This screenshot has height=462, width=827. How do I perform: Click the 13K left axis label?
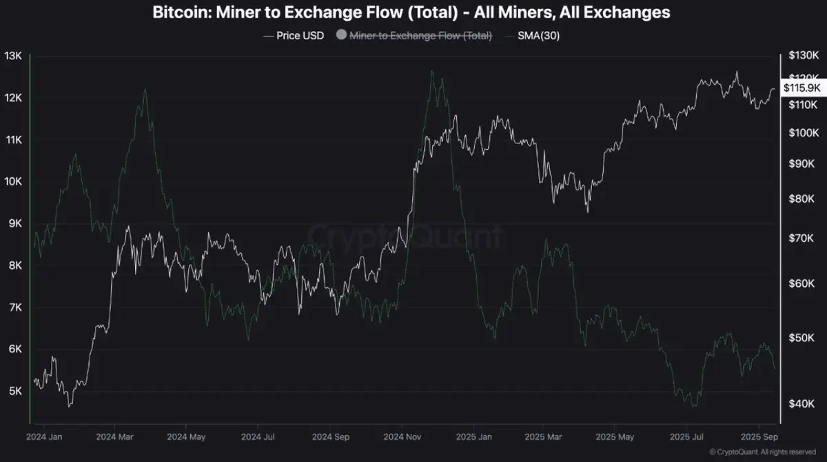click(14, 56)
